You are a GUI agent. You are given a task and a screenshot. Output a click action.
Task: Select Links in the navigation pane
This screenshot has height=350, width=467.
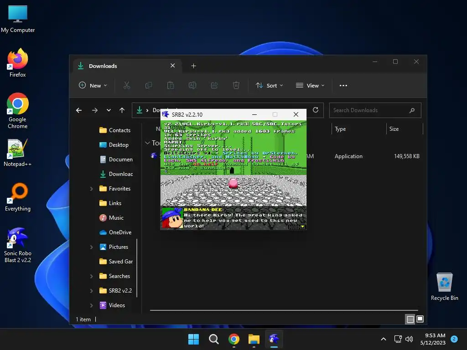[x=110, y=203]
